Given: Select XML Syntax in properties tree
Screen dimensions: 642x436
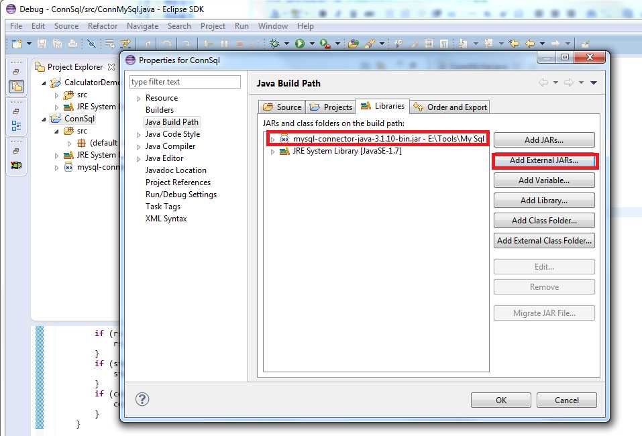Looking at the screenshot, I should click(166, 219).
